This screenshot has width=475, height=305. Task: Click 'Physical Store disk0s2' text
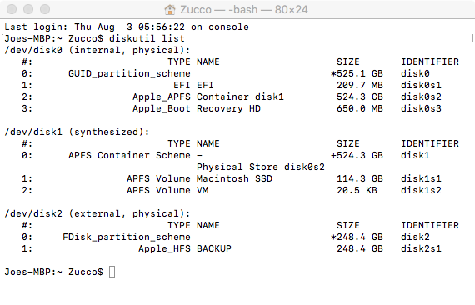(261, 167)
